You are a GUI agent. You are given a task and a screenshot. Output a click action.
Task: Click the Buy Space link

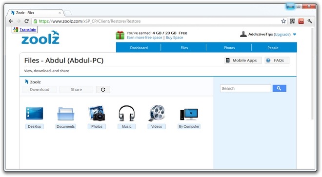click(174, 38)
